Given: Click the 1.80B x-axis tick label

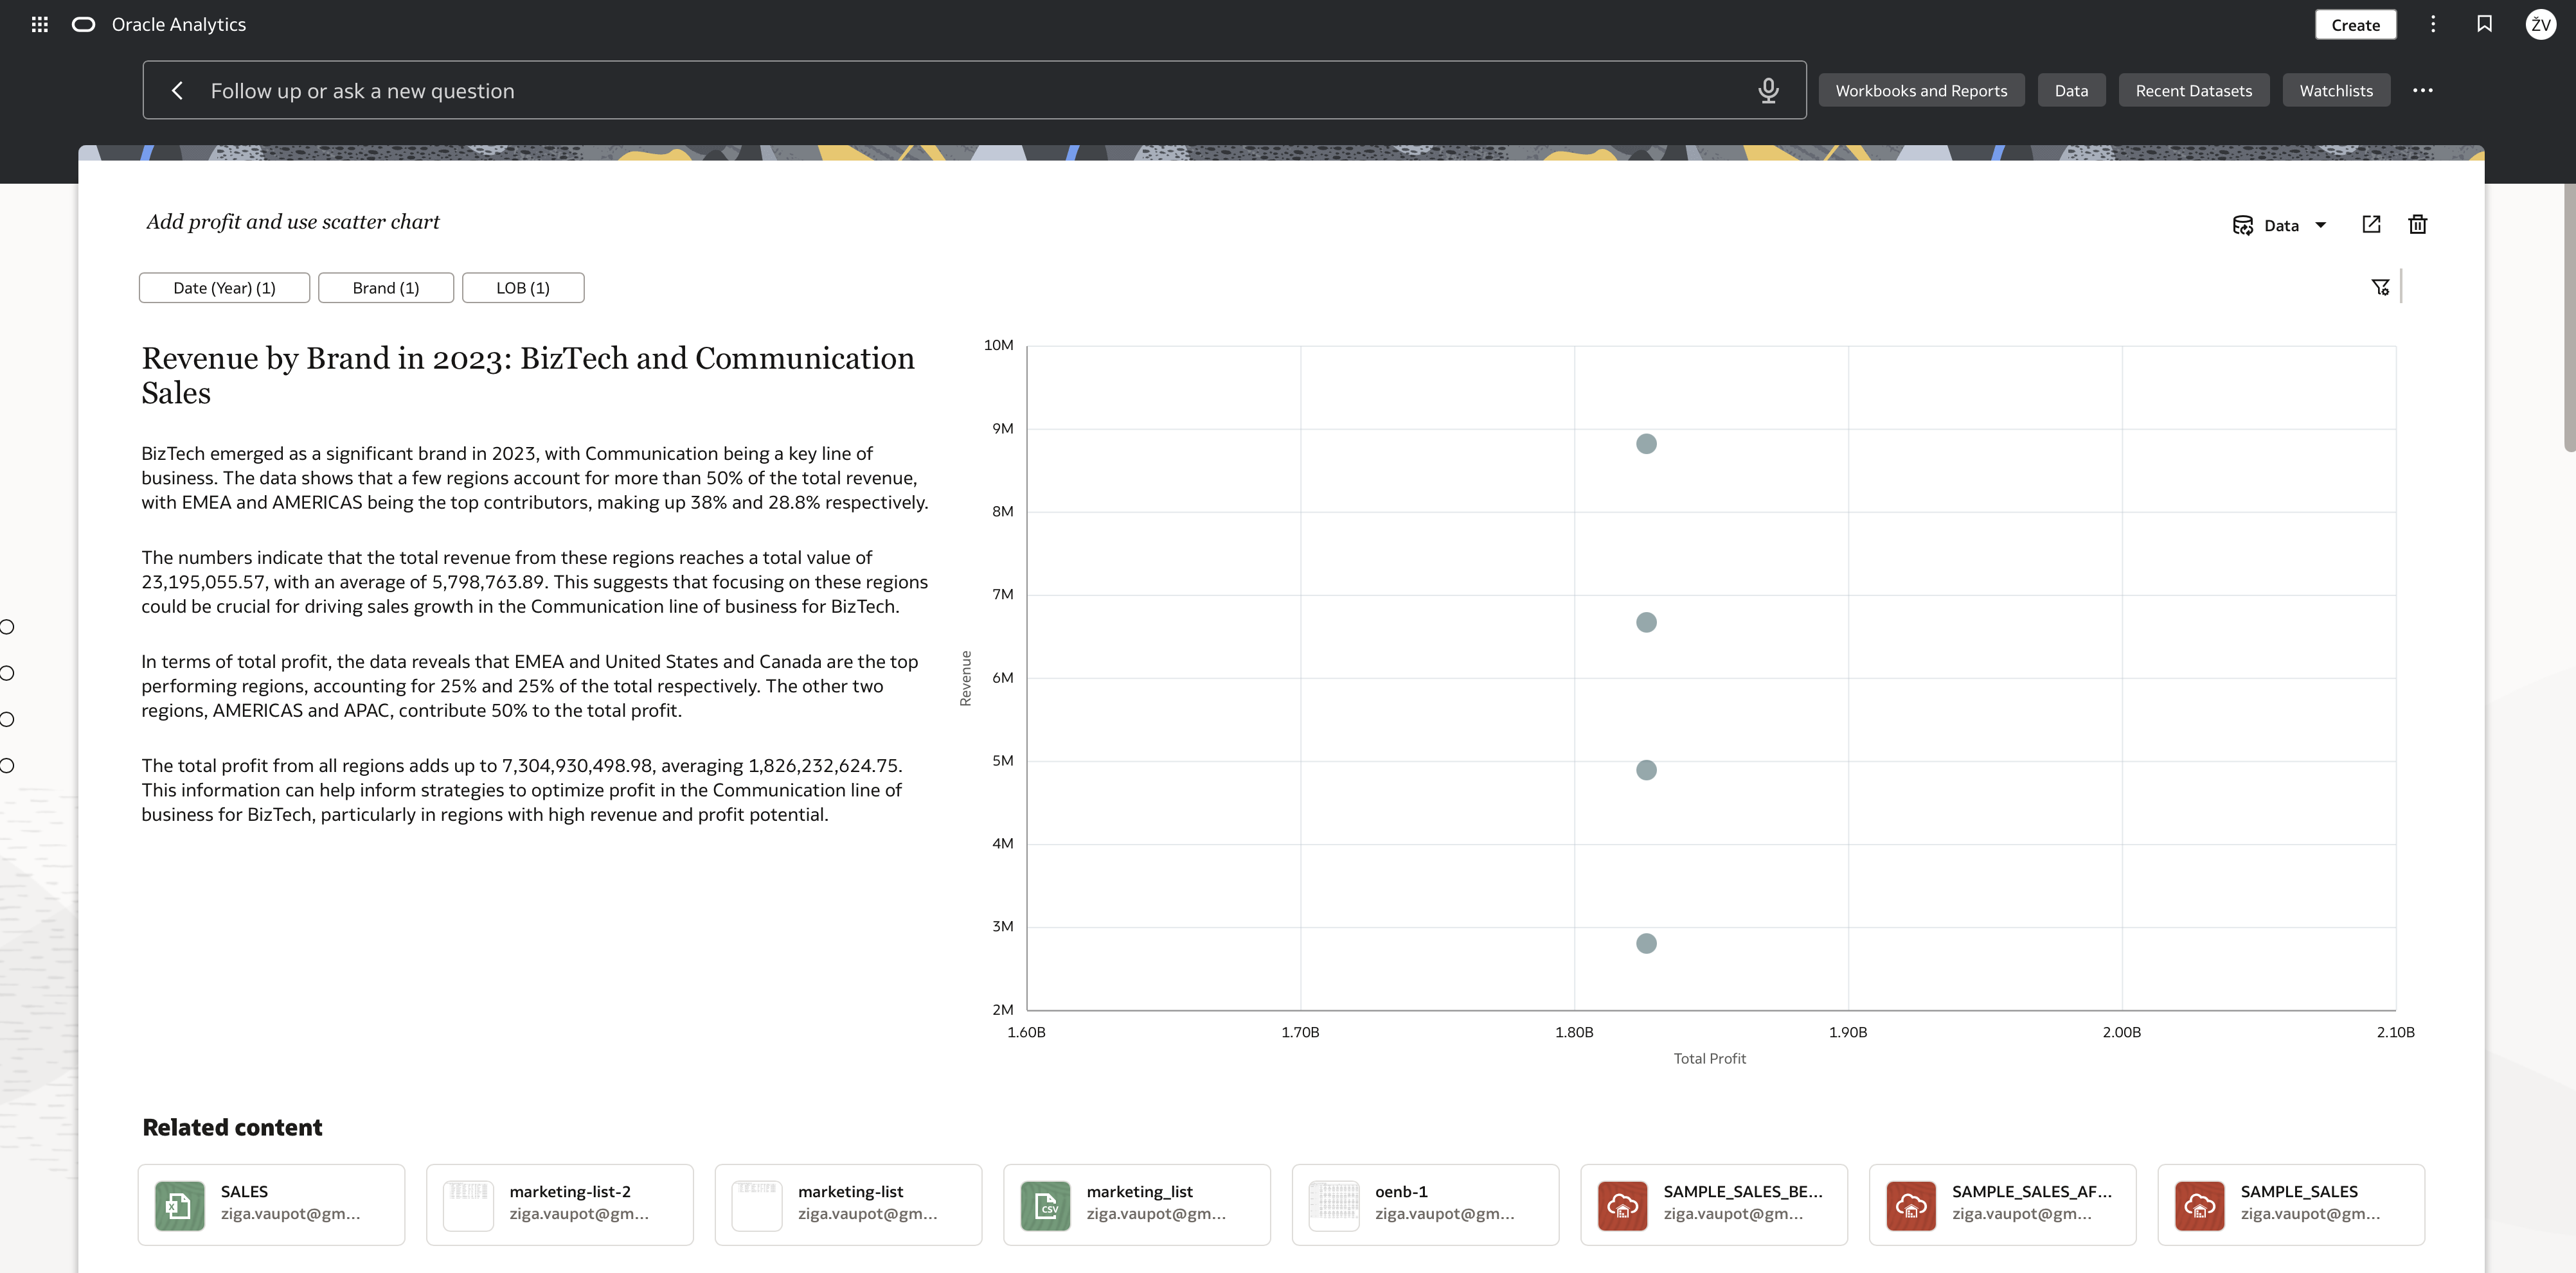Looking at the screenshot, I should (1574, 1032).
